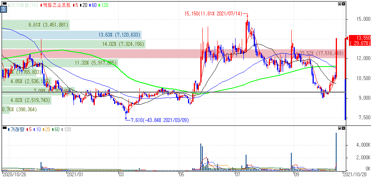371x177 pixels.
Task: Click the green 60 legend in volume pane
Action: pos(56,129)
